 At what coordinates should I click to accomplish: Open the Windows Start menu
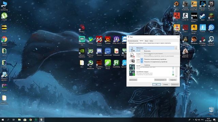[3, 120]
